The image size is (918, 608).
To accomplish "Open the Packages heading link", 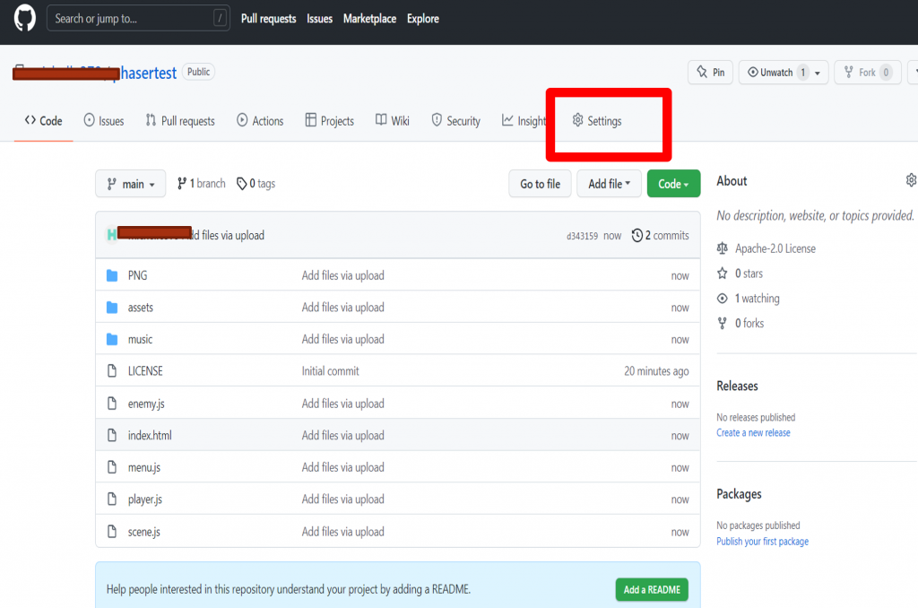I will [739, 494].
